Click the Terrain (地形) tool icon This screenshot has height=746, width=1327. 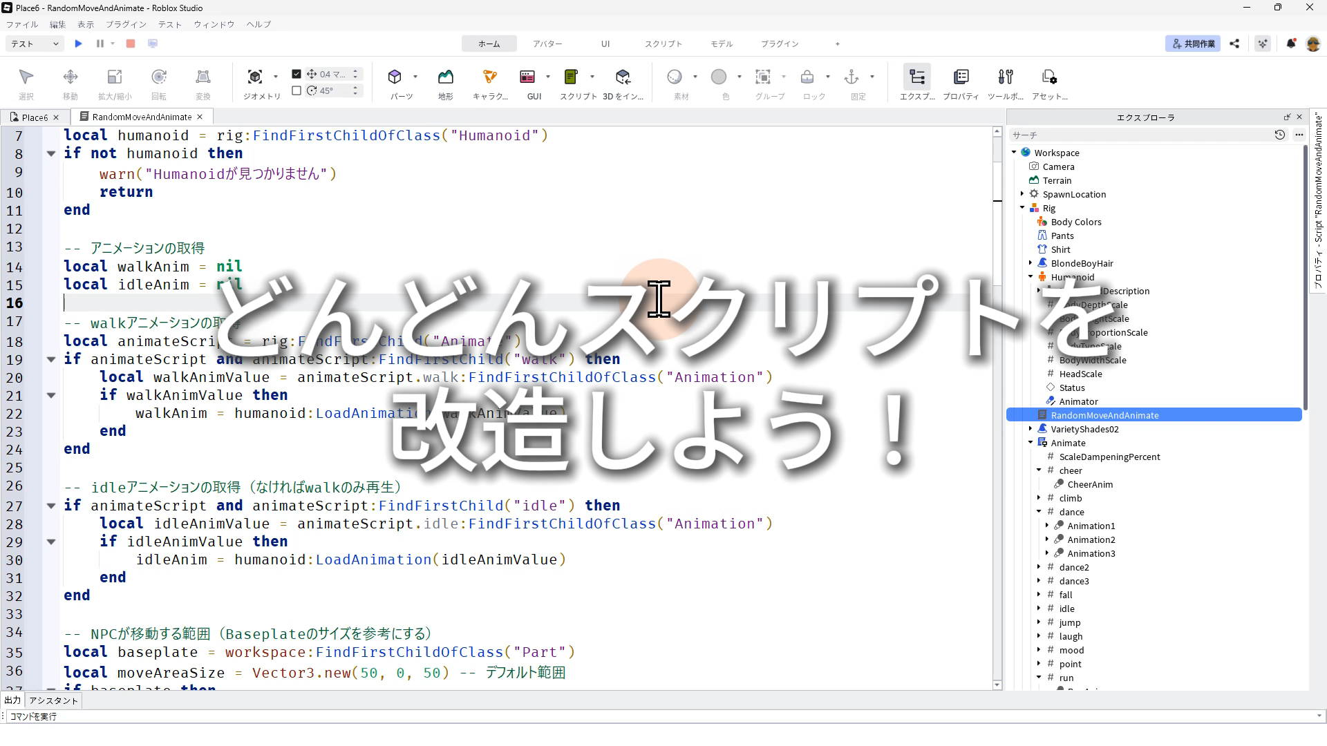click(x=445, y=77)
